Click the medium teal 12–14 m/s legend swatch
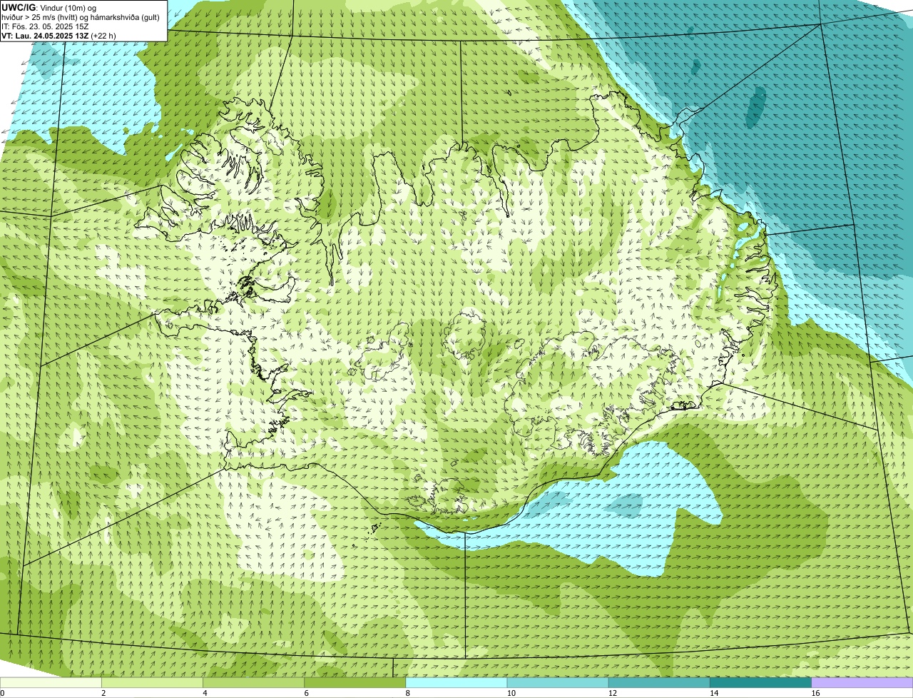This screenshot has width=913, height=698. pos(659,683)
